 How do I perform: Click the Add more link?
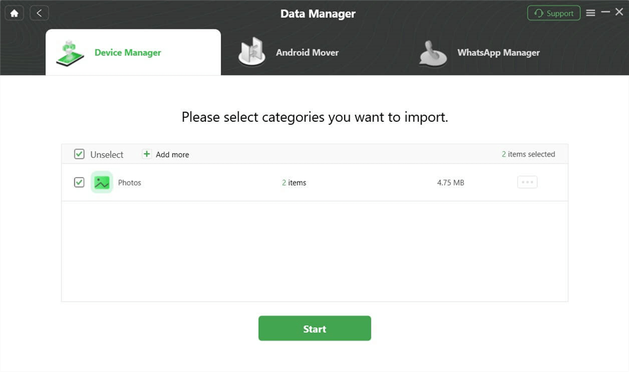tap(172, 155)
